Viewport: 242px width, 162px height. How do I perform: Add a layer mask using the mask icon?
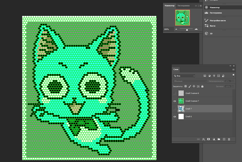tap(208, 139)
